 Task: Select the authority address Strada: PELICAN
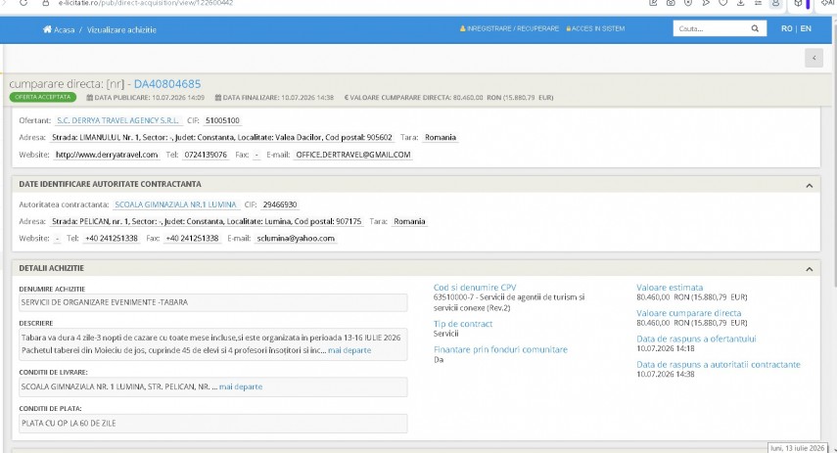(x=207, y=221)
